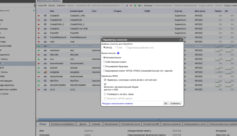Click the VM type icon of FreshR6testovirt row
This screenshot has height=136, width=237.
click(x=45, y=37)
